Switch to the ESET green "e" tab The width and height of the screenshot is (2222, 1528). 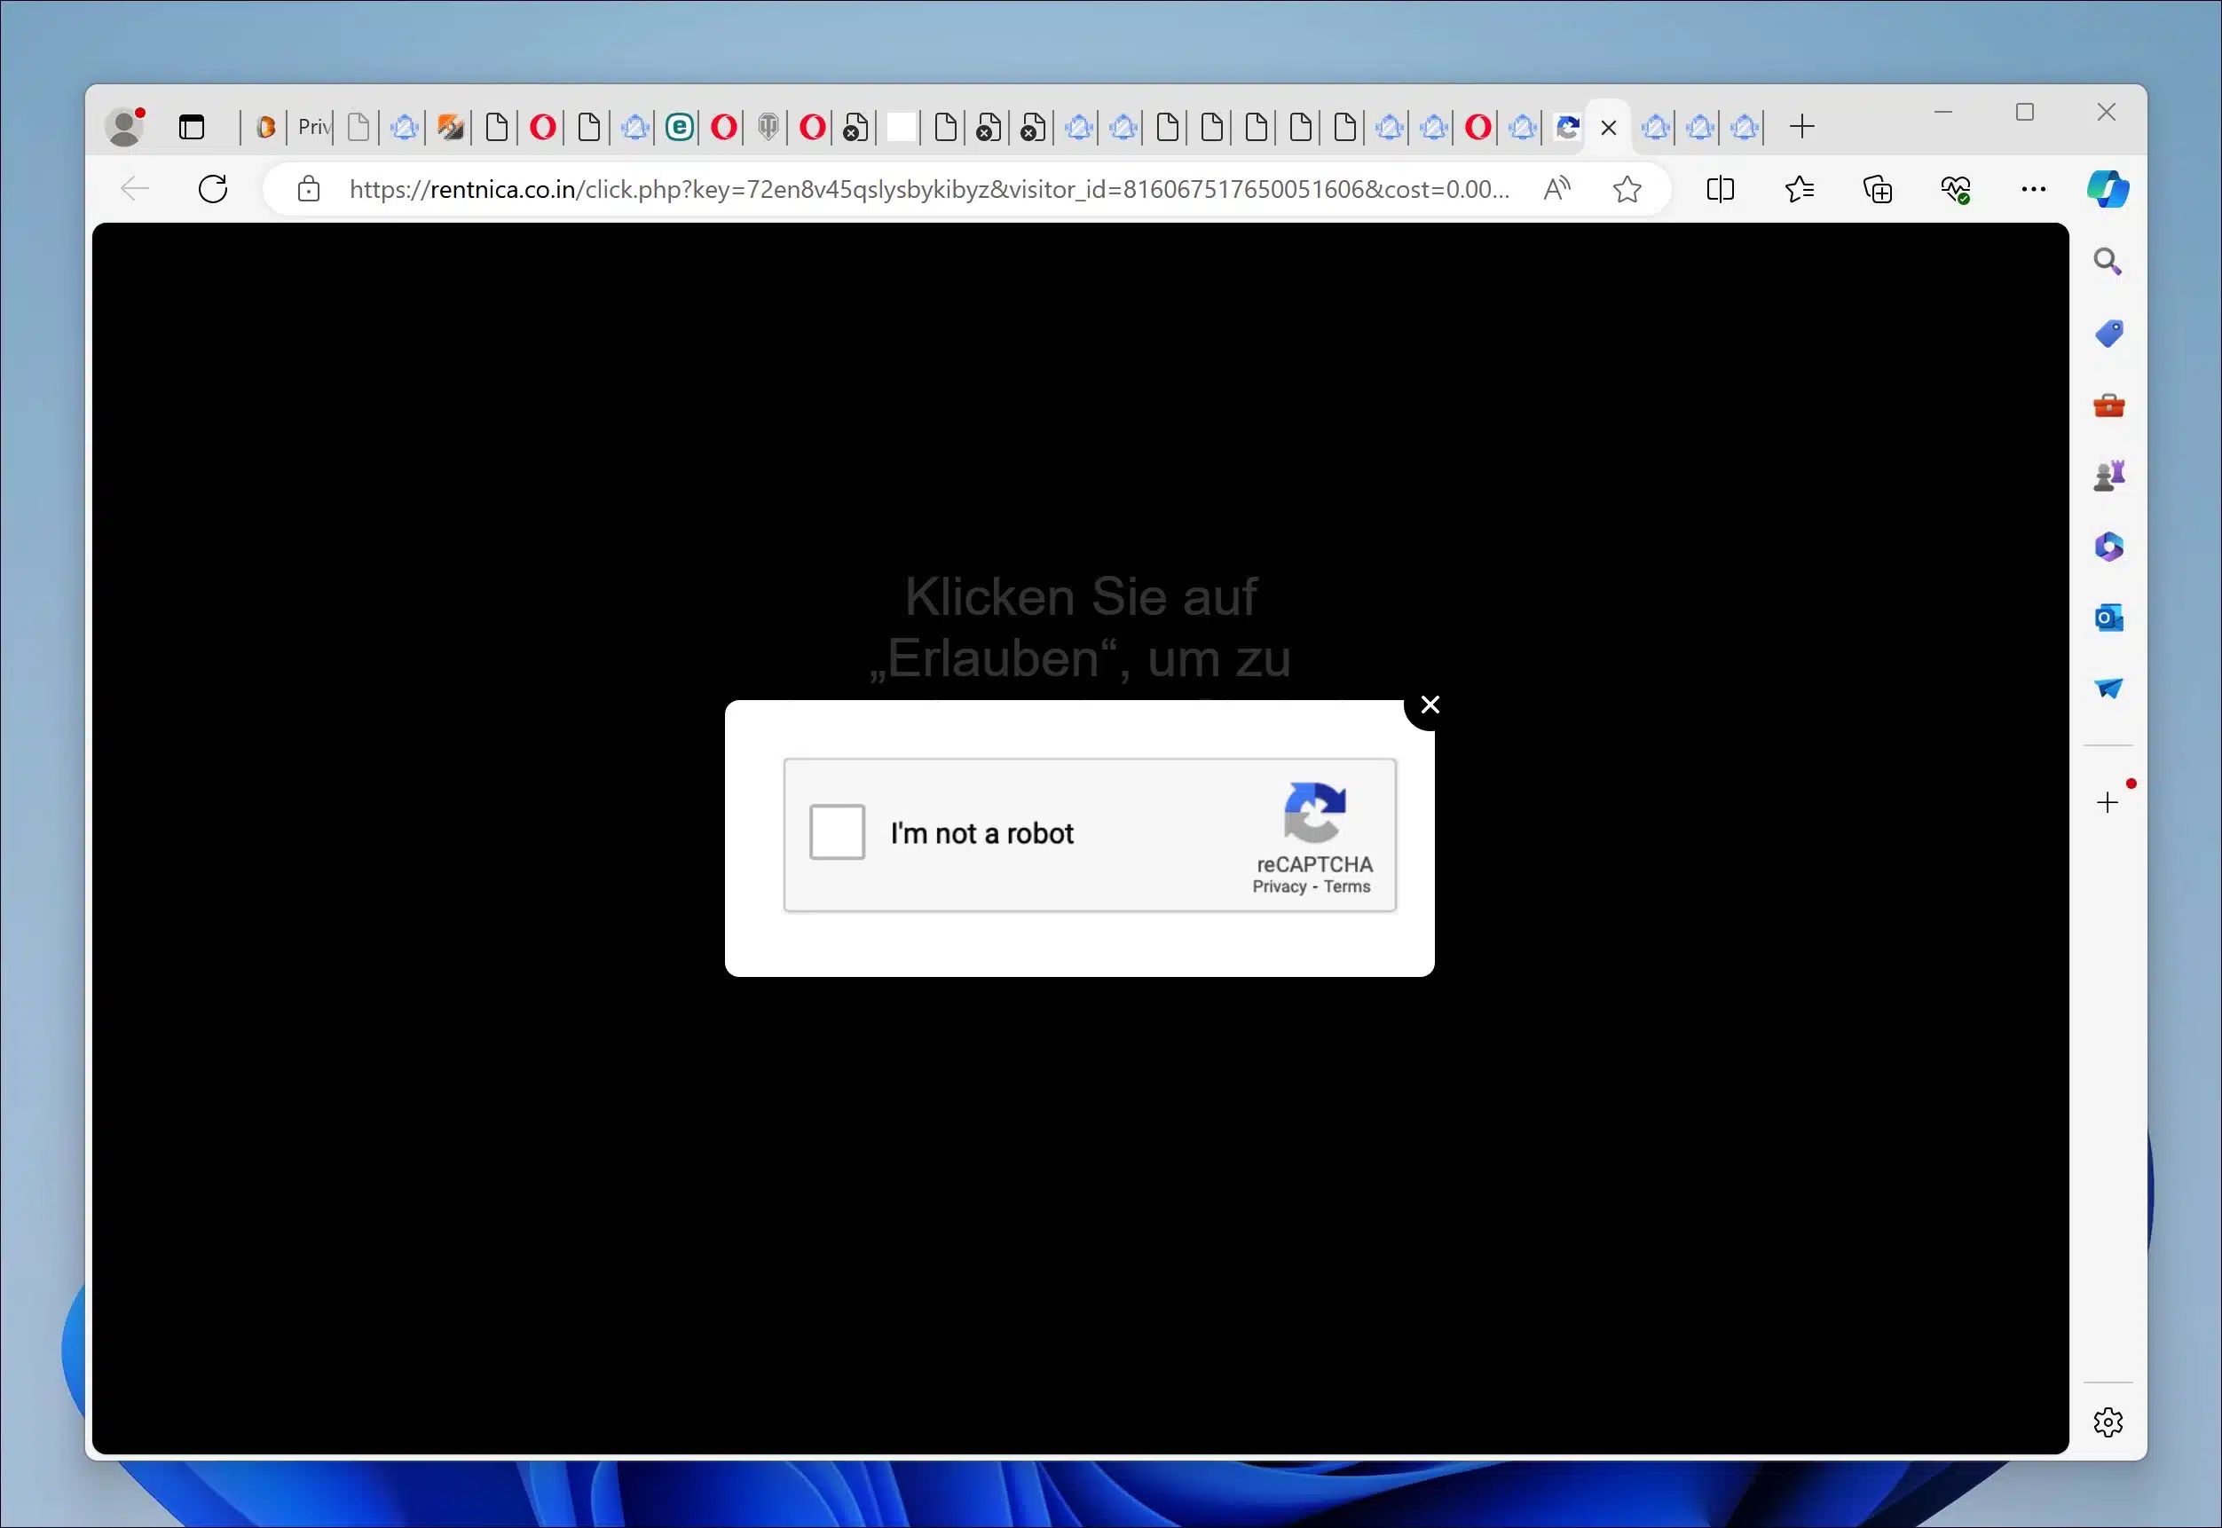(680, 126)
